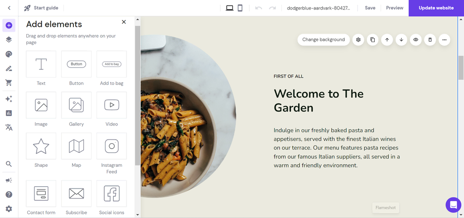Image resolution: width=464 pixels, height=218 pixels.
Task: Click the Preview option
Action: 395,8
